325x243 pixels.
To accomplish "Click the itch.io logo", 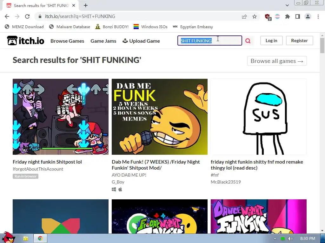I will pos(25,41).
